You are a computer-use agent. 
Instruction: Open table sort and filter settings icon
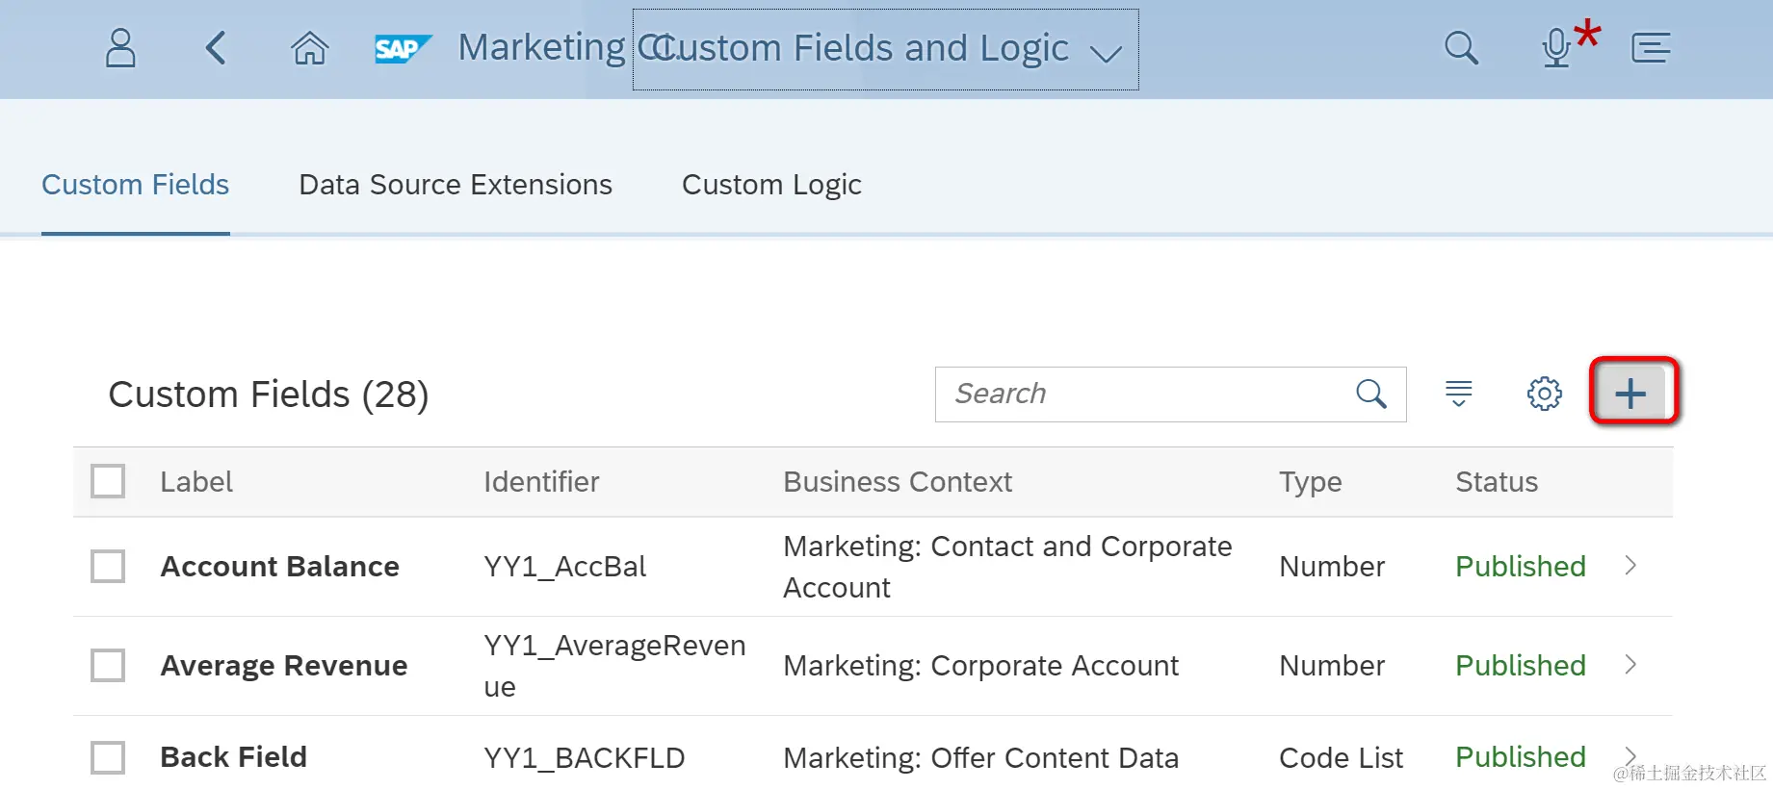coord(1458,394)
